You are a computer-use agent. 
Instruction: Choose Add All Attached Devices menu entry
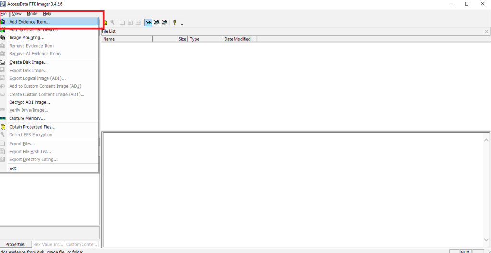[x=49, y=30]
